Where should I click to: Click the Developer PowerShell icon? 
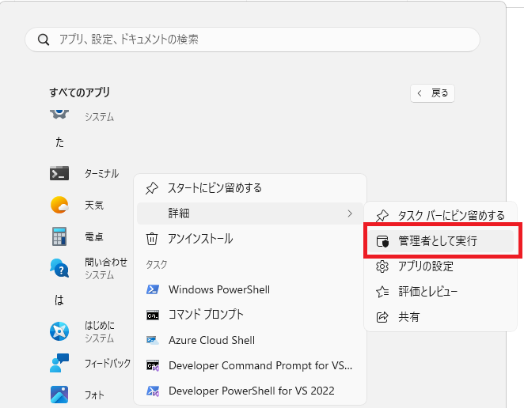153,391
